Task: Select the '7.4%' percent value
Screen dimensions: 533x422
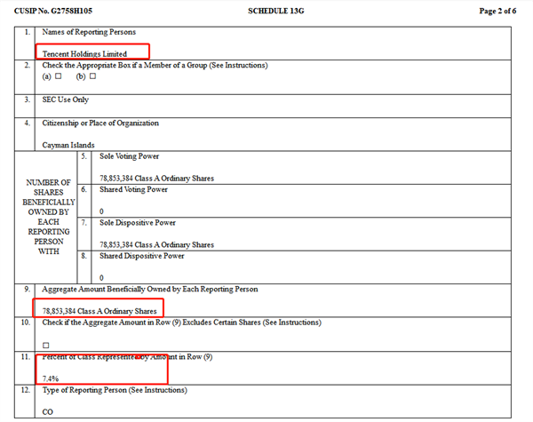Action: [51, 378]
